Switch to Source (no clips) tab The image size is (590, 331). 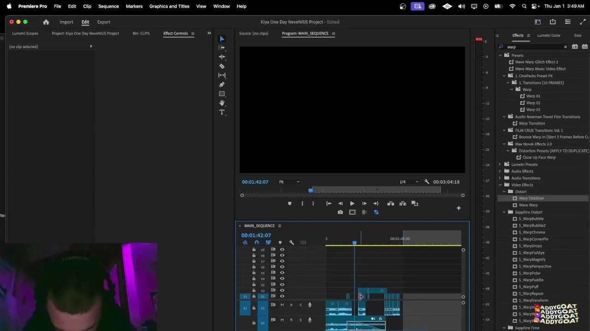254,34
